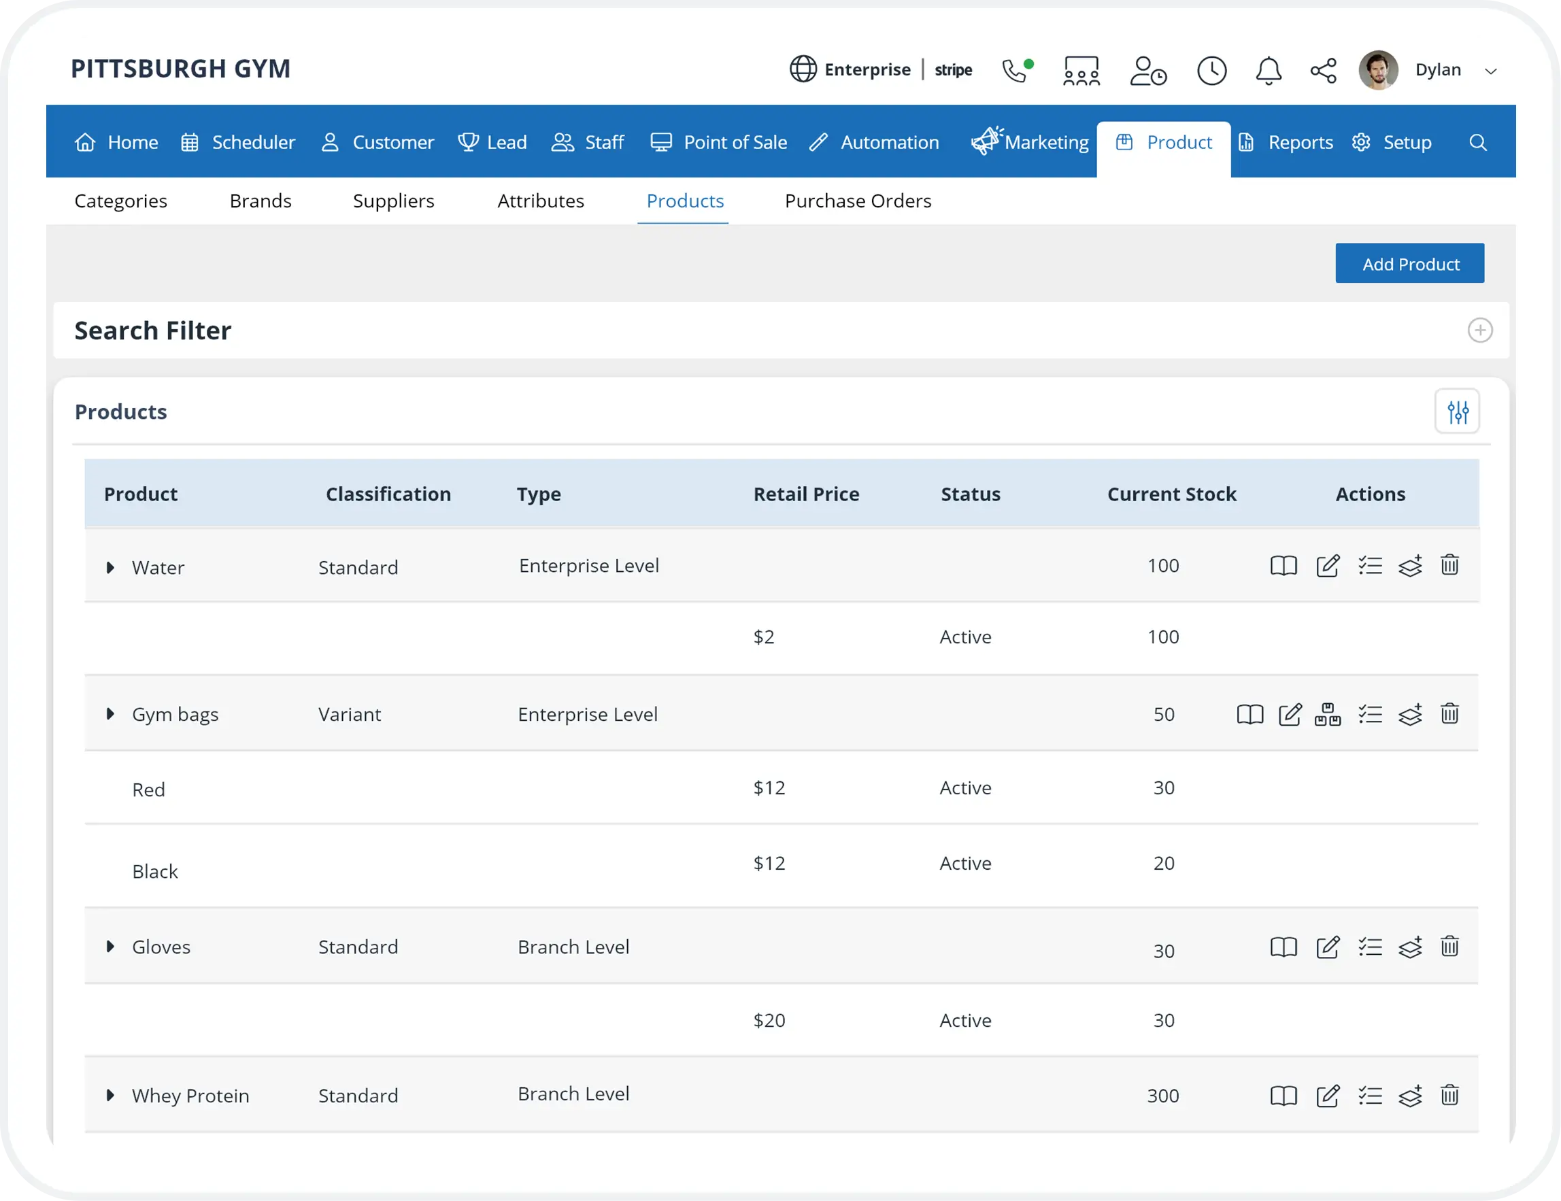Click the clock history icon in the header
This screenshot has width=1561, height=1201.
[1211, 69]
